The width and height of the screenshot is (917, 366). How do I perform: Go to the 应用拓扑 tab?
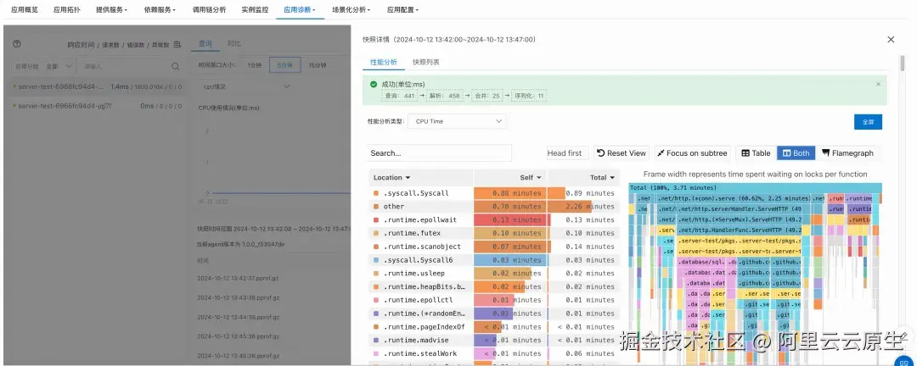click(67, 10)
